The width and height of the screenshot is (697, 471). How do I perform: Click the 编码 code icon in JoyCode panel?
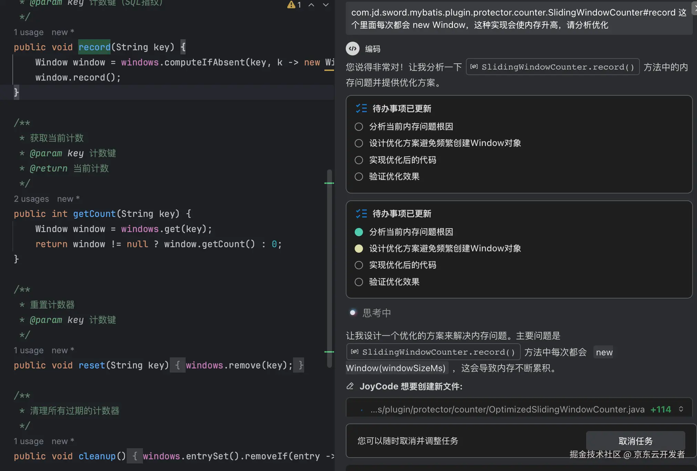tap(353, 49)
